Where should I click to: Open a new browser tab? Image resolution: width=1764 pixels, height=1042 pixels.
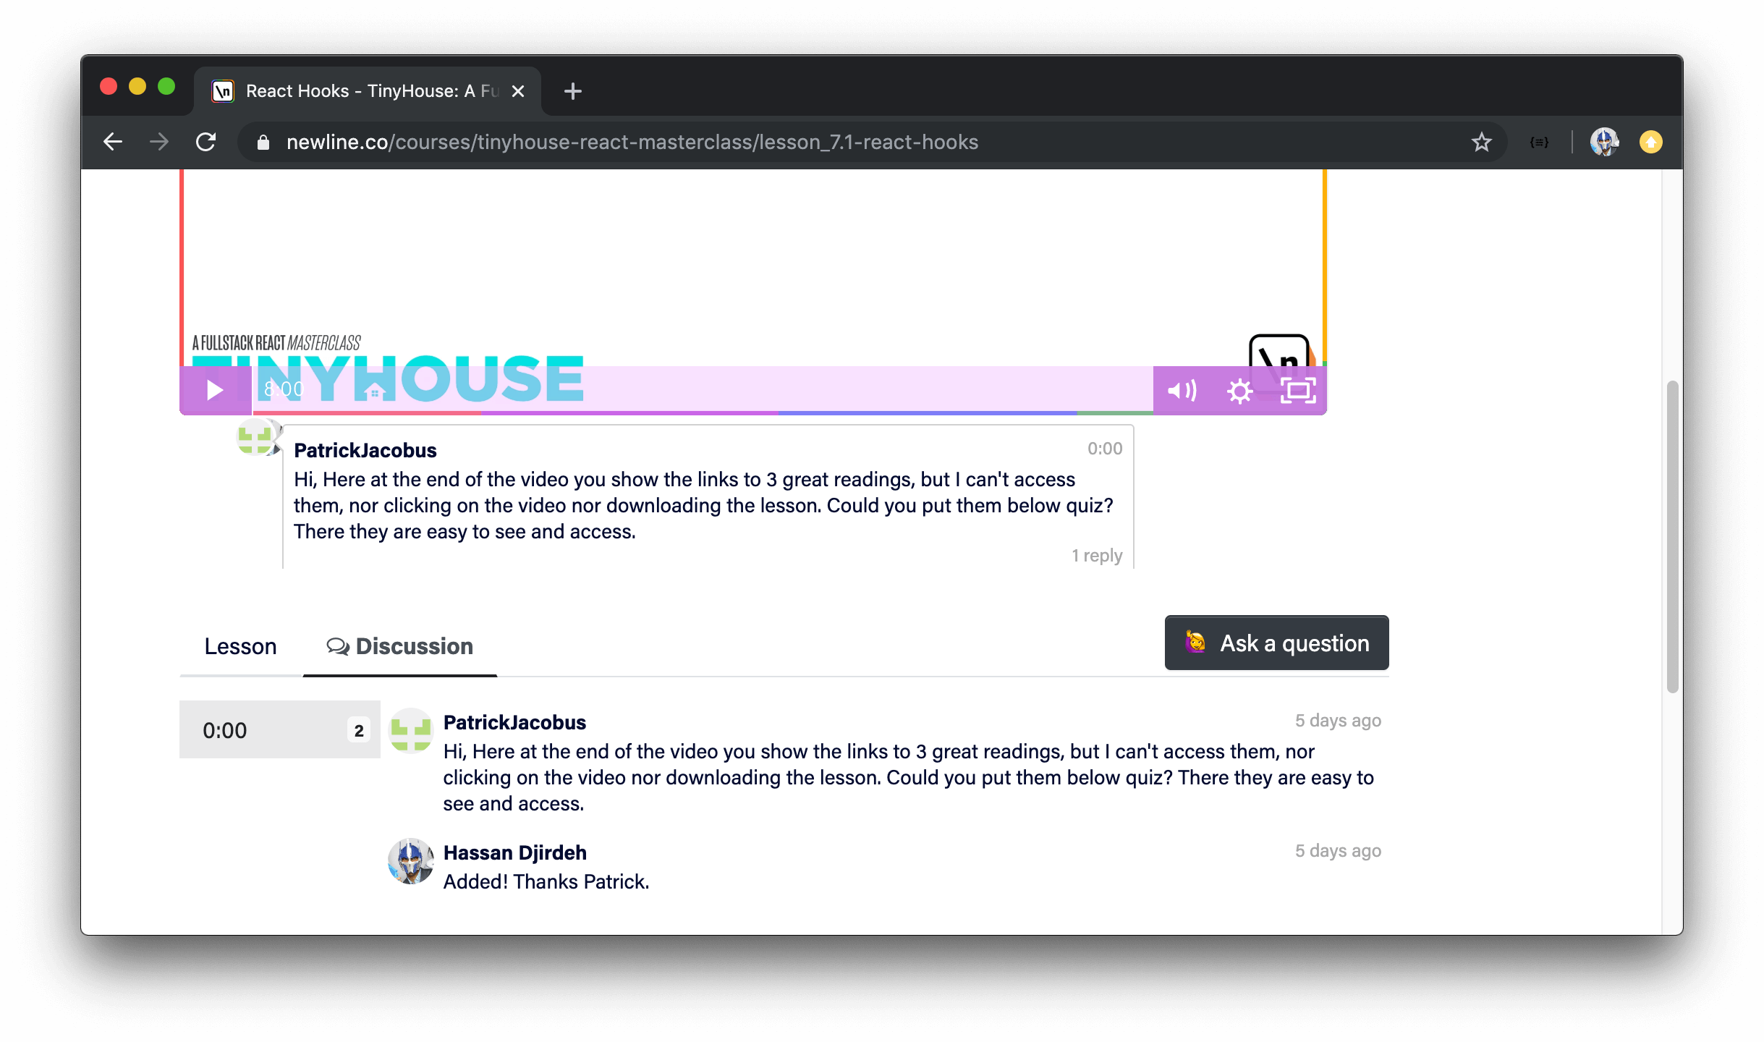click(x=572, y=91)
